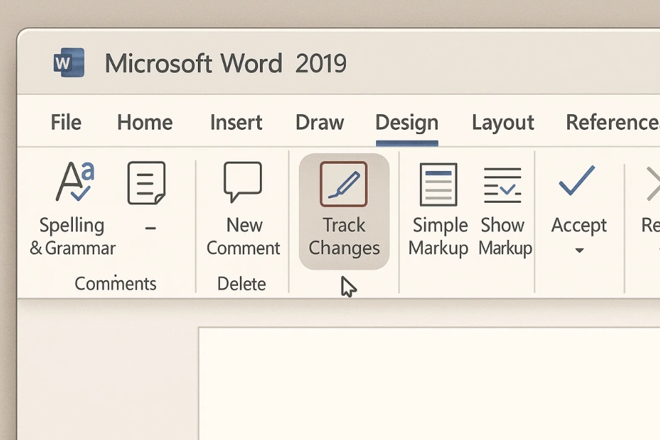660x440 pixels.
Task: Enable Track Changes
Action: [344, 184]
